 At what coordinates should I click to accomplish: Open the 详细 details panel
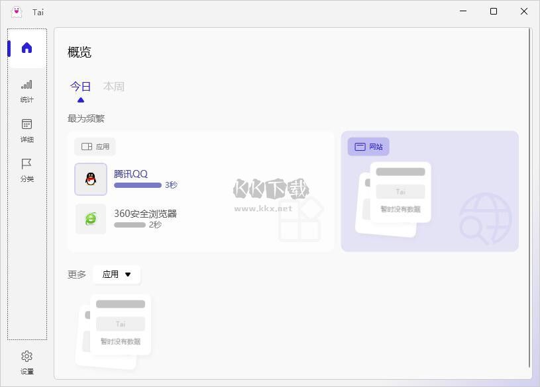[27, 129]
